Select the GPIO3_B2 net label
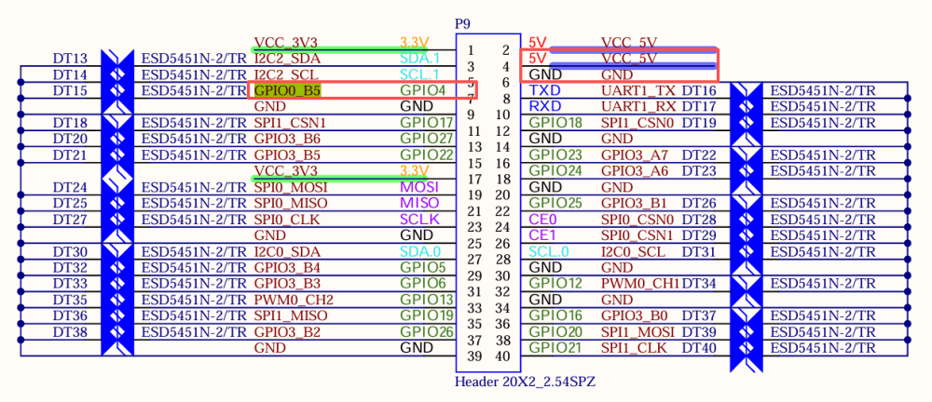 288,332
